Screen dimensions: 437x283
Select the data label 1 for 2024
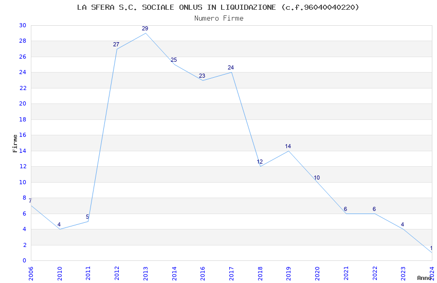tap(431, 248)
